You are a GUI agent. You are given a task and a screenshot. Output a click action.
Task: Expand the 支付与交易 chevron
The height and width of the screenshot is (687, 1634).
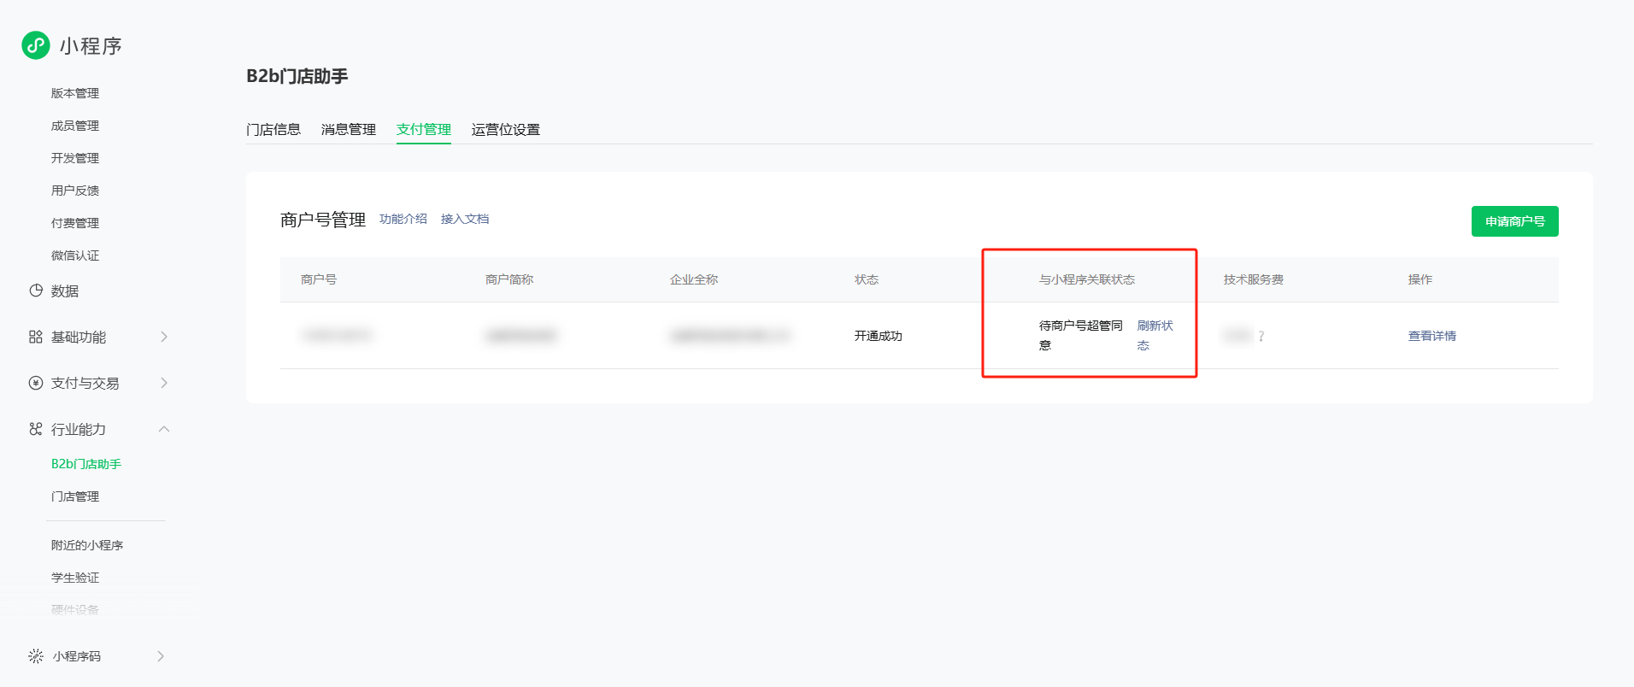click(x=164, y=383)
